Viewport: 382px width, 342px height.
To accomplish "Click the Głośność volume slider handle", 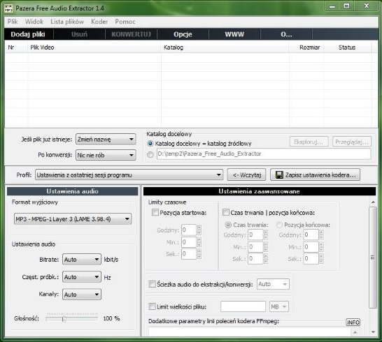I will 64,319.
